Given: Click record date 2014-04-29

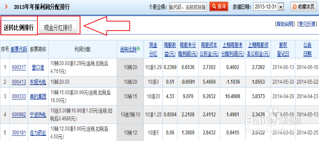Looking at the screenshot, I should [283, 96].
